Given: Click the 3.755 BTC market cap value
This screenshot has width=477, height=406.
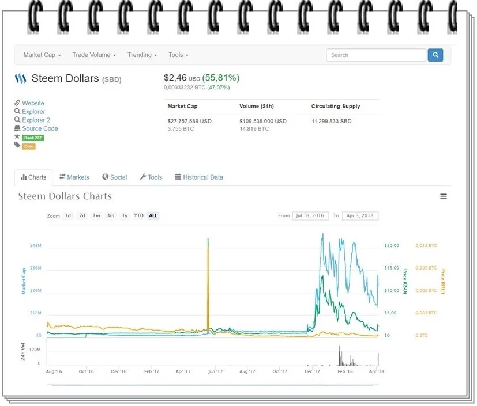Looking at the screenshot, I should click(x=181, y=129).
